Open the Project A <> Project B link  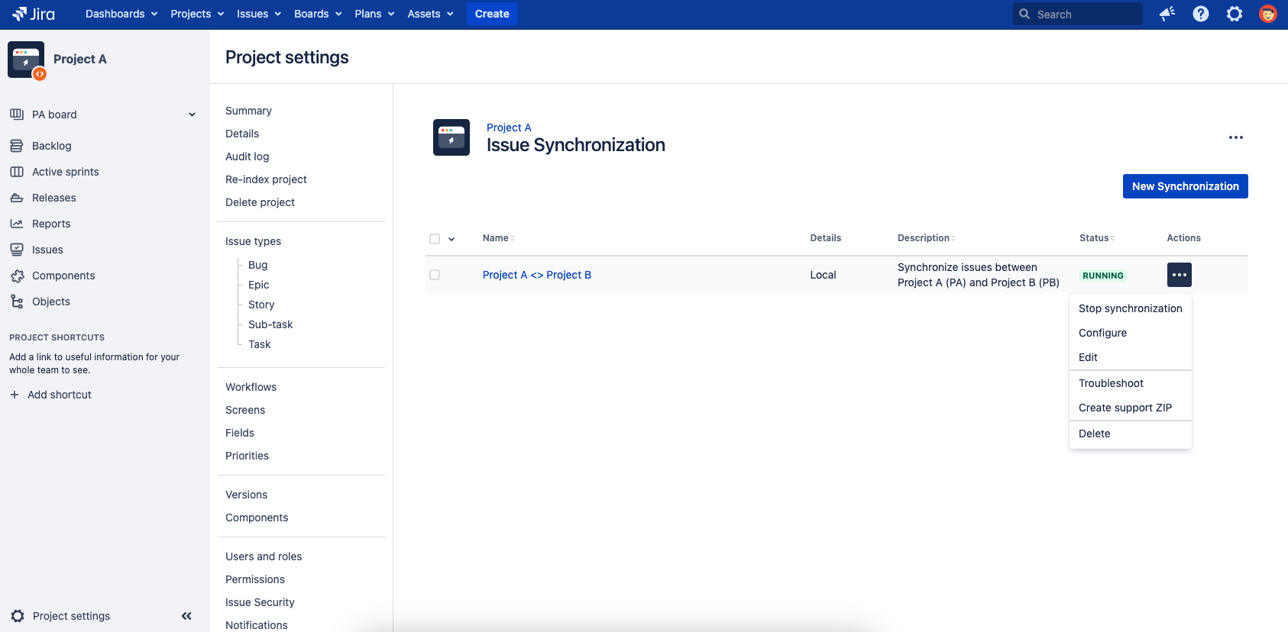tap(536, 275)
